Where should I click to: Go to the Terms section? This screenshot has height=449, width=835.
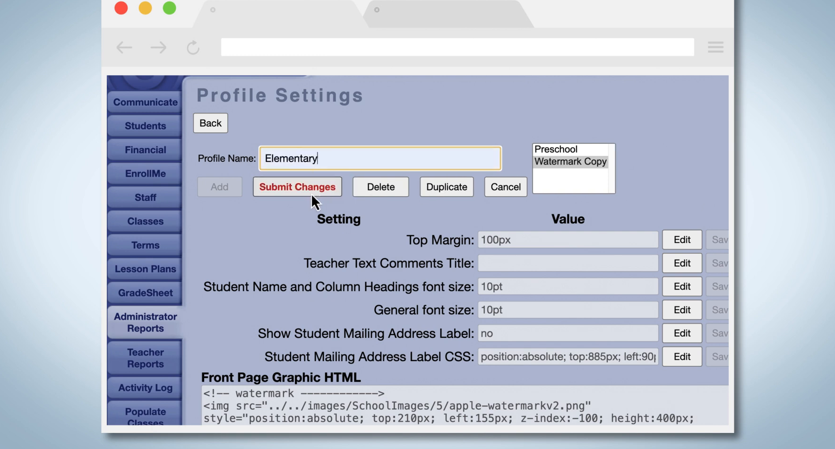145,245
